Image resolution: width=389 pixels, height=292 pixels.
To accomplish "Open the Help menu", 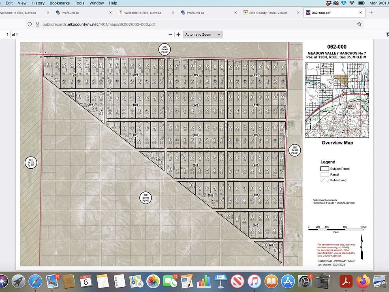I will 113,3.
